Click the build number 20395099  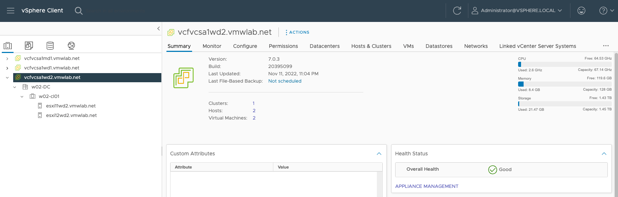tap(280, 67)
